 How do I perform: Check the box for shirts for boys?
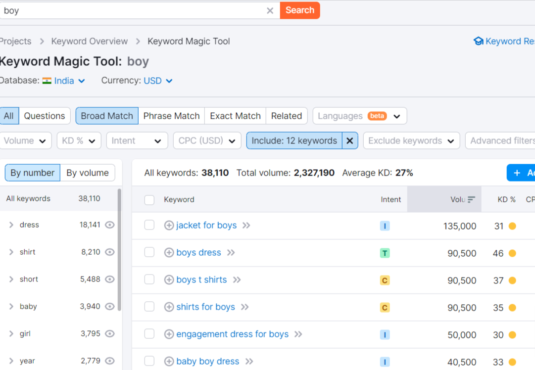pos(149,307)
